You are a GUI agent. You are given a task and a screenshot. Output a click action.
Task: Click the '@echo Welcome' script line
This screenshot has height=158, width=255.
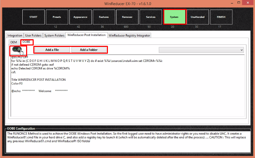click(40, 91)
